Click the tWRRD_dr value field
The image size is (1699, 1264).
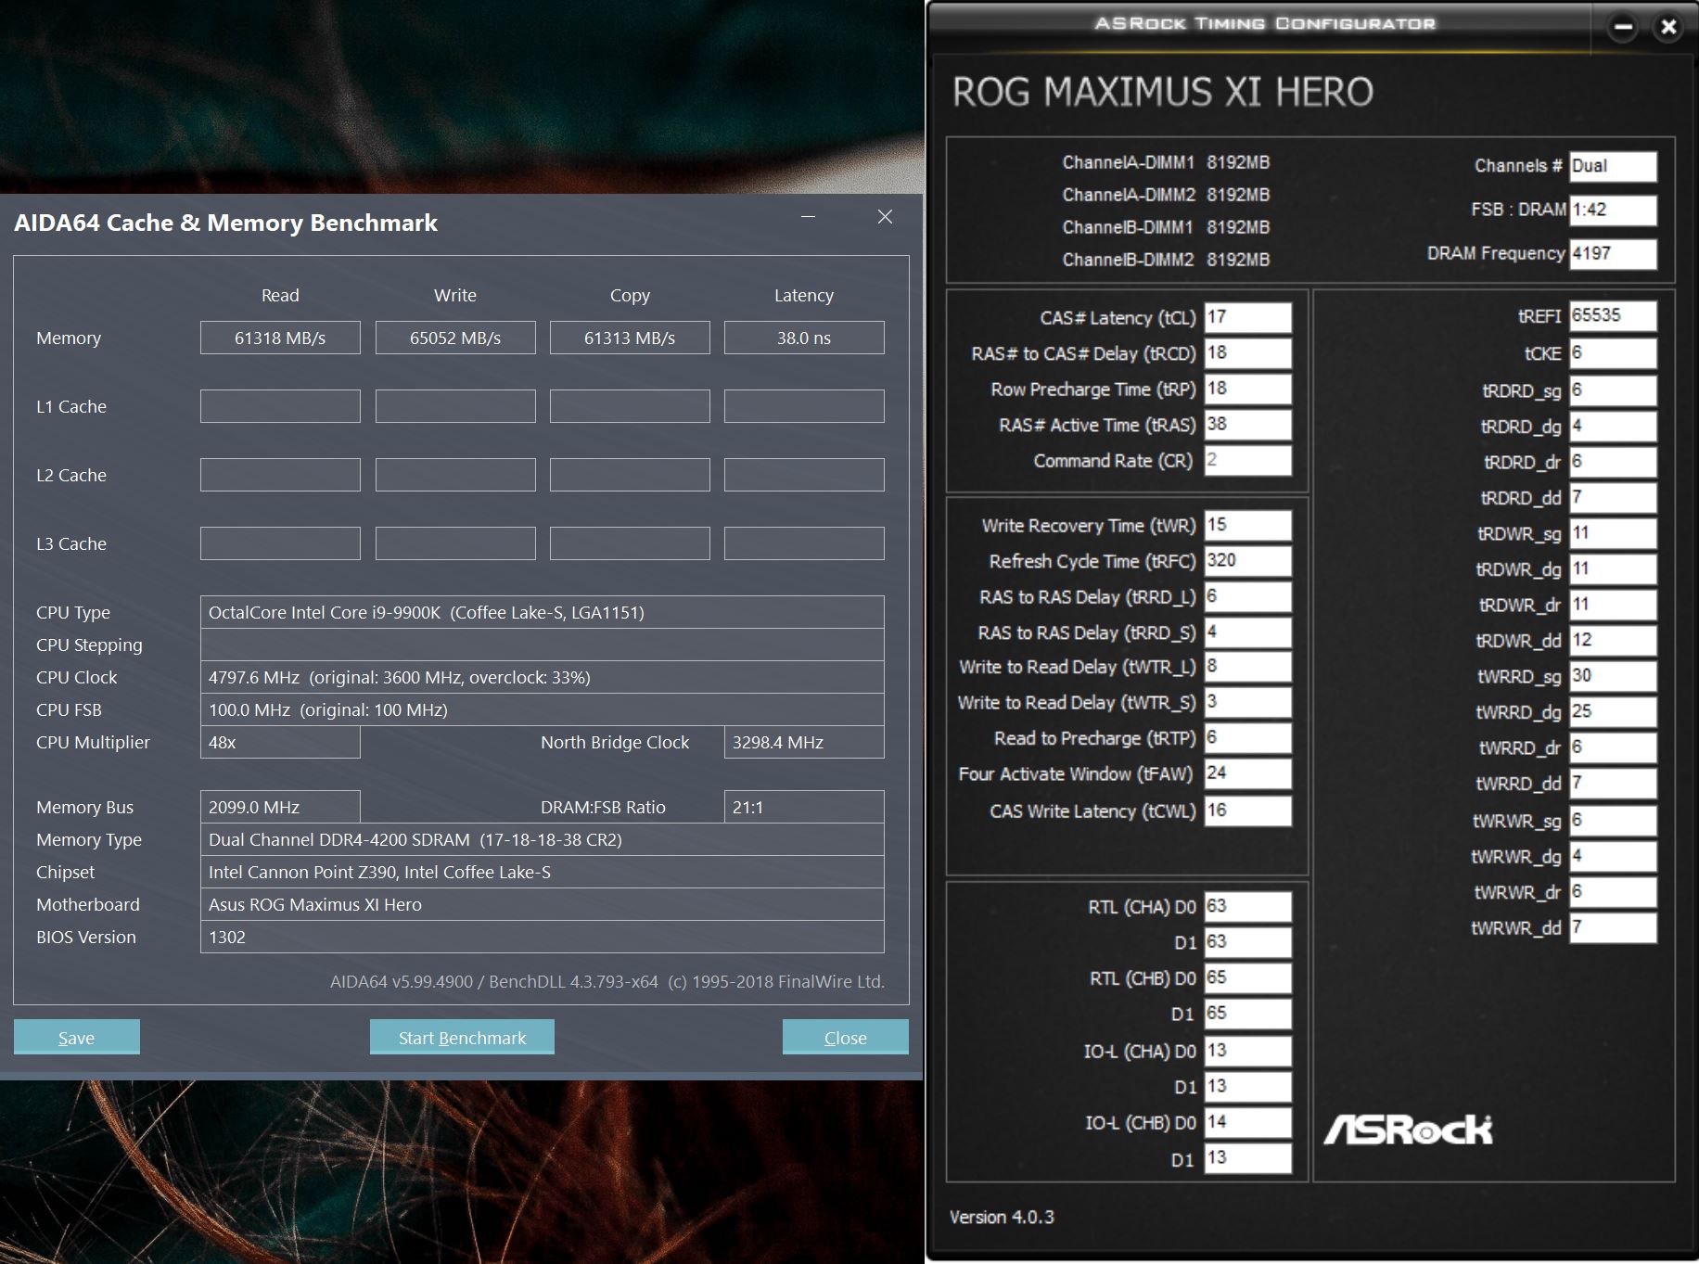pyautogui.click(x=1613, y=747)
